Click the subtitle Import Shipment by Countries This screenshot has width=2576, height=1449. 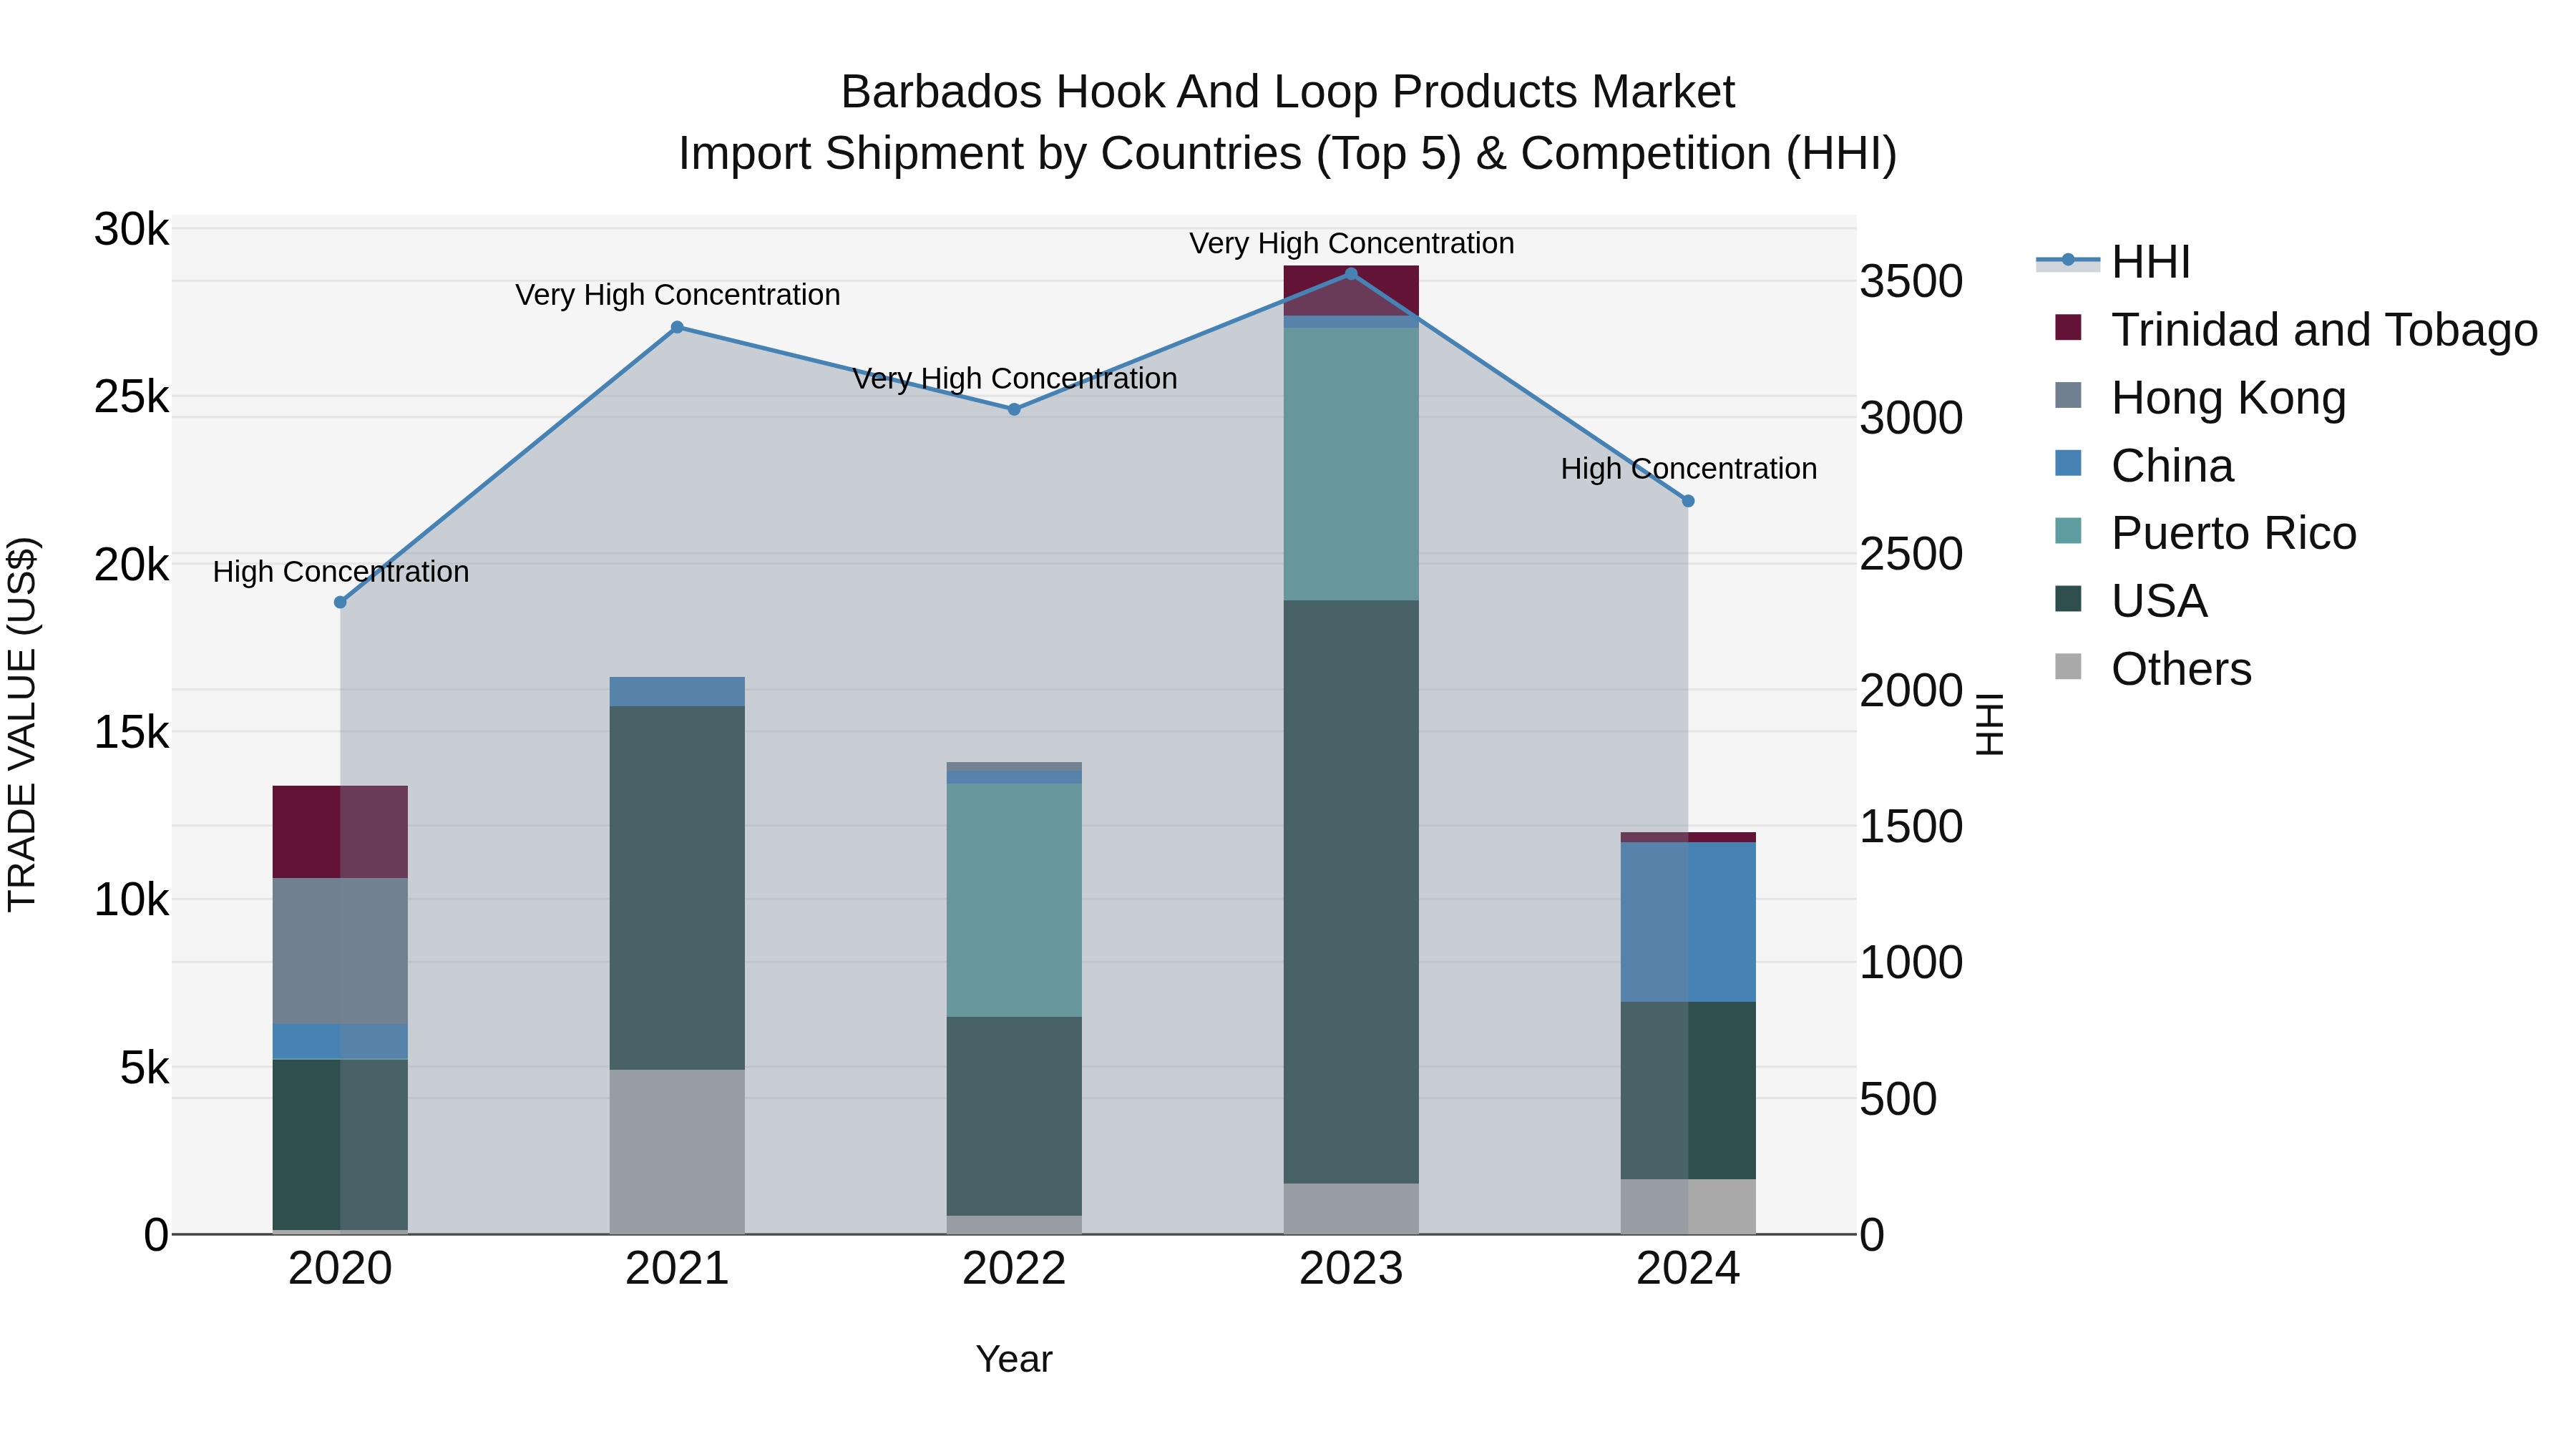1288,154
